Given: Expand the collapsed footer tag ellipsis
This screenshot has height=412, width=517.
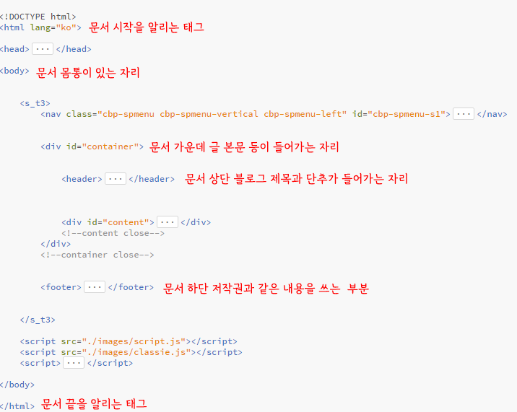Looking at the screenshot, I should pyautogui.click(x=95, y=287).
